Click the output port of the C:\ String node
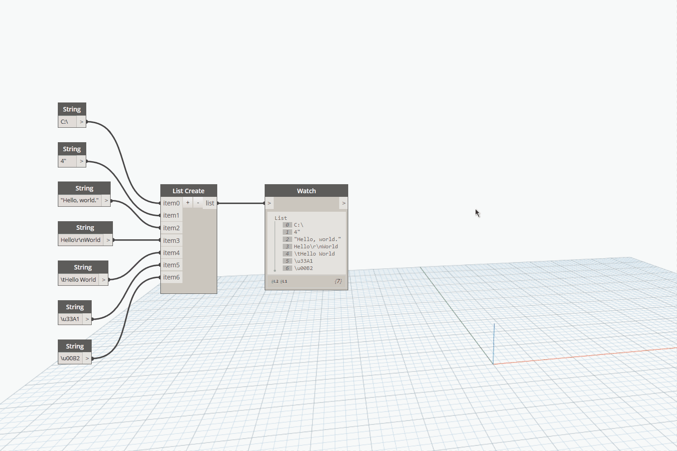677x451 pixels. pos(81,122)
